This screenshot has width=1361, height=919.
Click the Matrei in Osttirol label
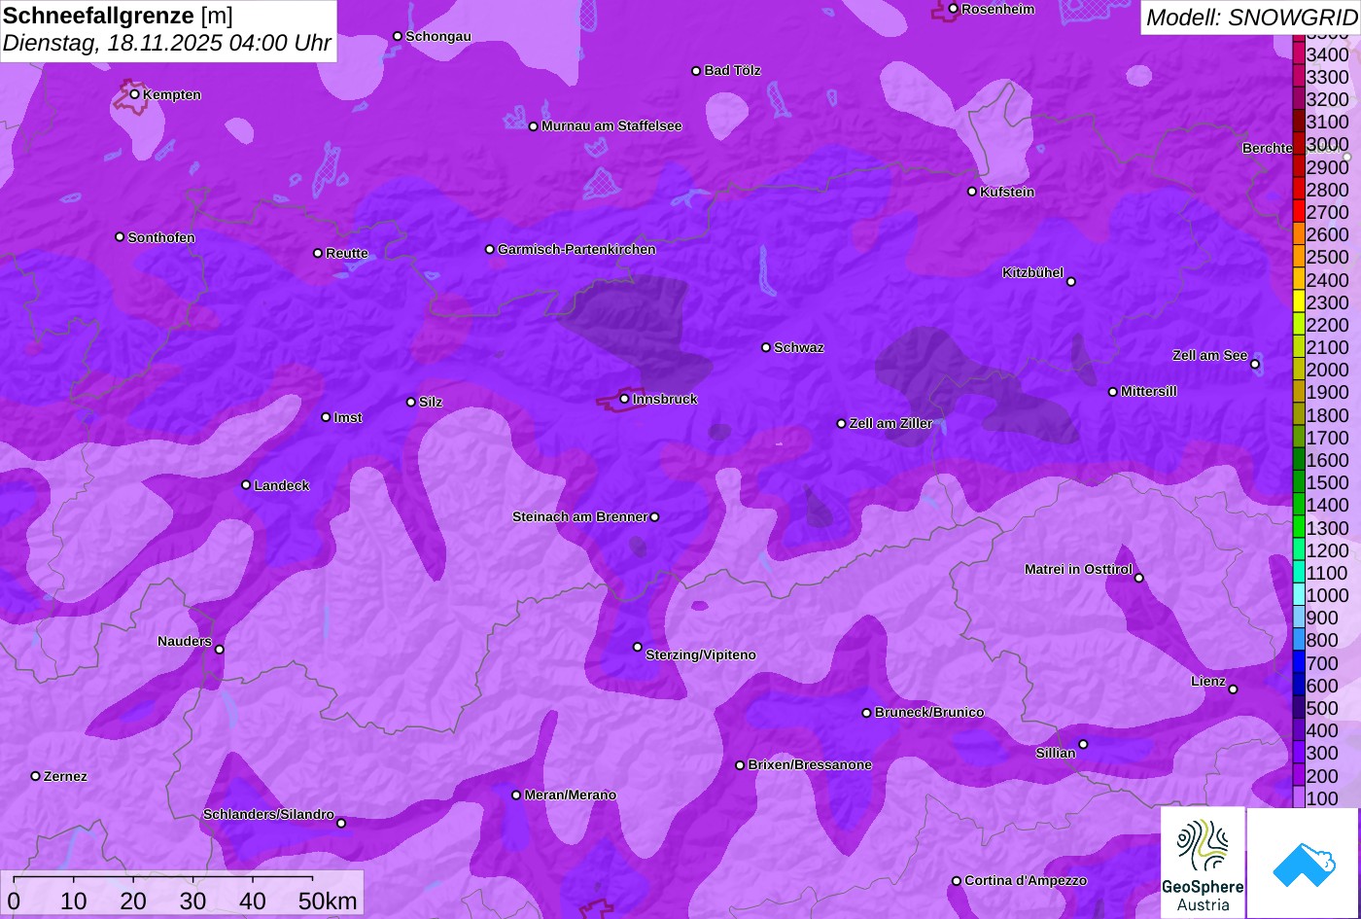(1078, 569)
